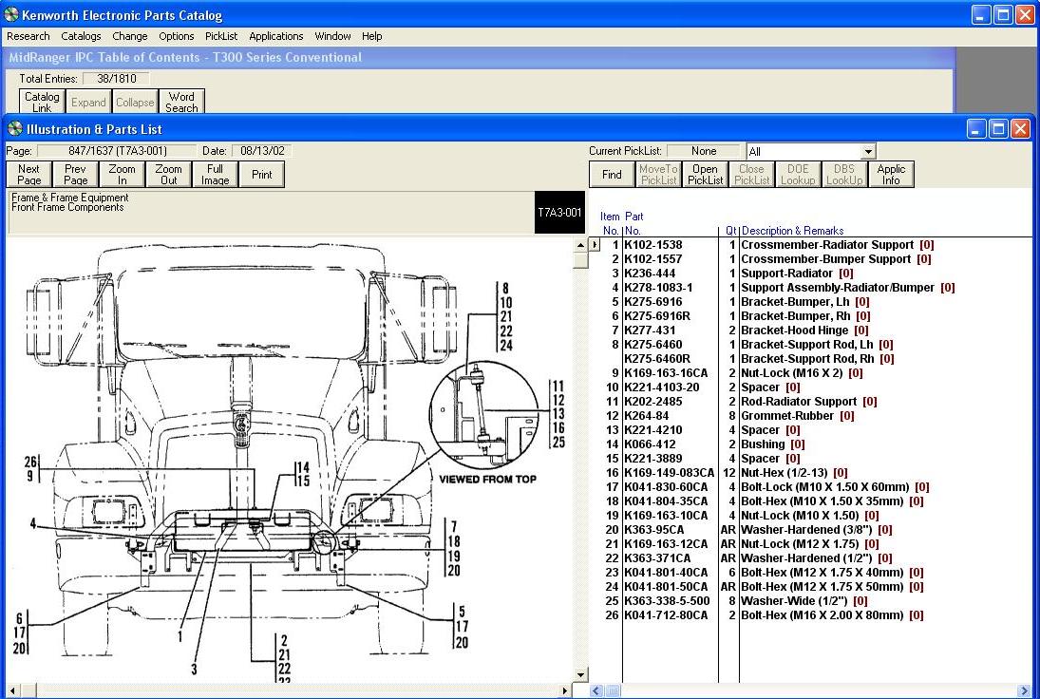Select part number K102-1538 in the list
Screen dimensions: 1040x699
pos(665,244)
